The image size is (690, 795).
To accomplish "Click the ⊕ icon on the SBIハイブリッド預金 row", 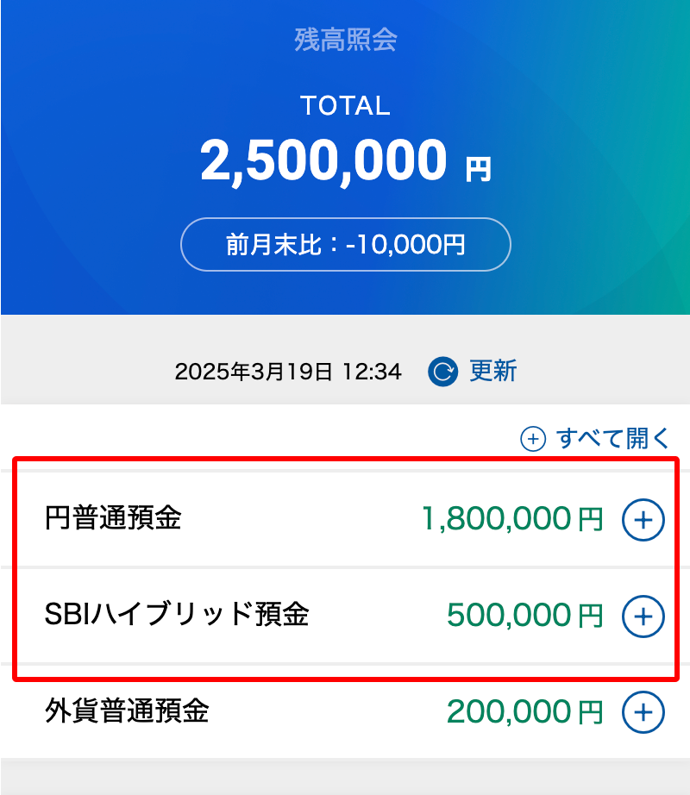I will coord(643,616).
